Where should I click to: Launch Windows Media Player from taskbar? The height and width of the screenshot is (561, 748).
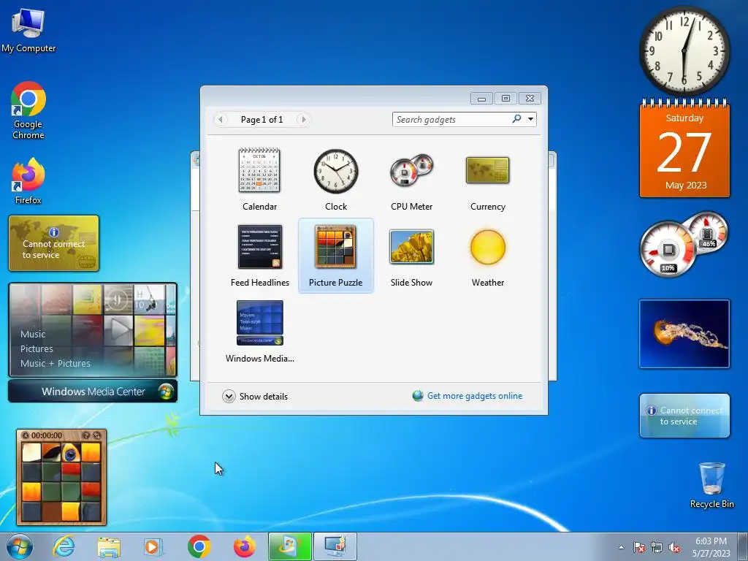pyautogui.click(x=153, y=546)
